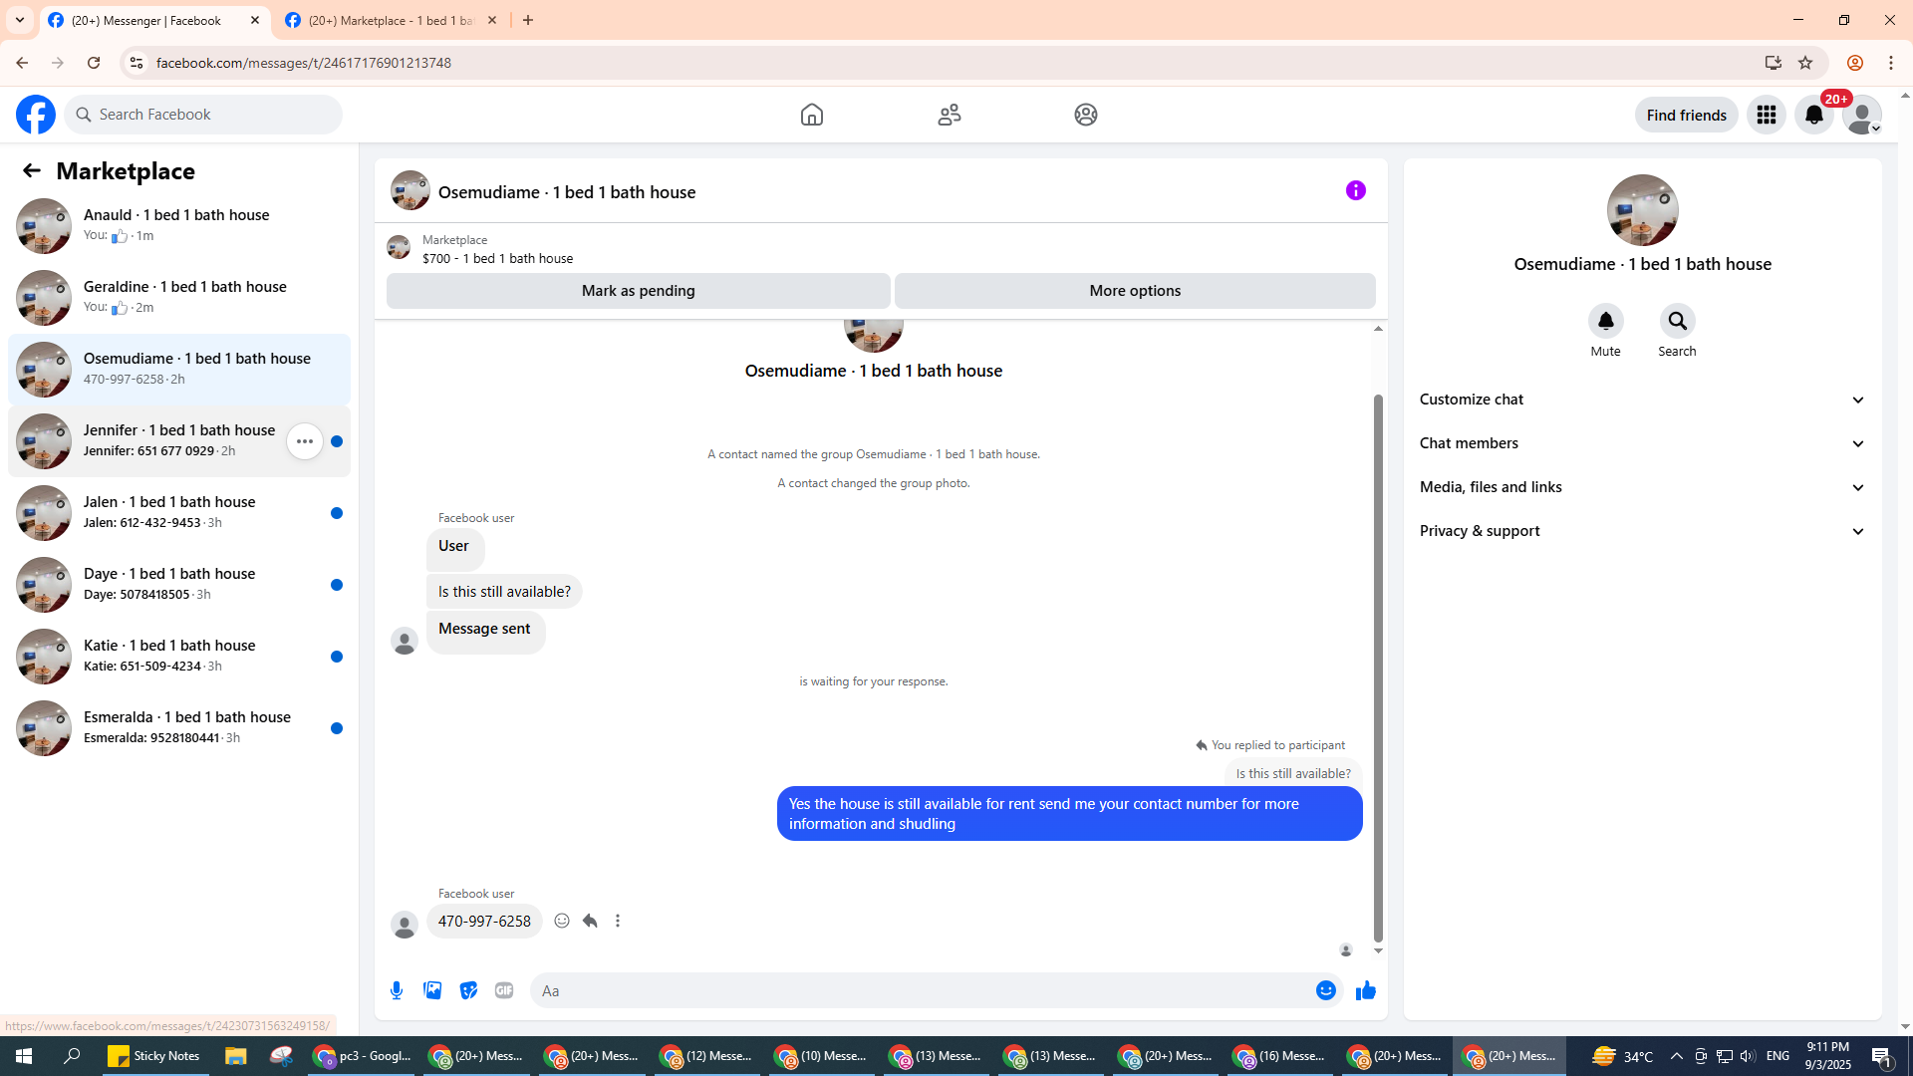Expand Media, files and links section
Image resolution: width=1913 pixels, height=1076 pixels.
coord(1642,487)
